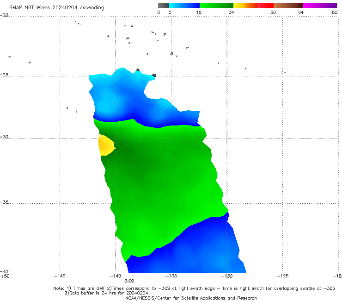Click the dark triangular island marker near -25 latitude
The width and height of the screenshot is (342, 301).
154,75
